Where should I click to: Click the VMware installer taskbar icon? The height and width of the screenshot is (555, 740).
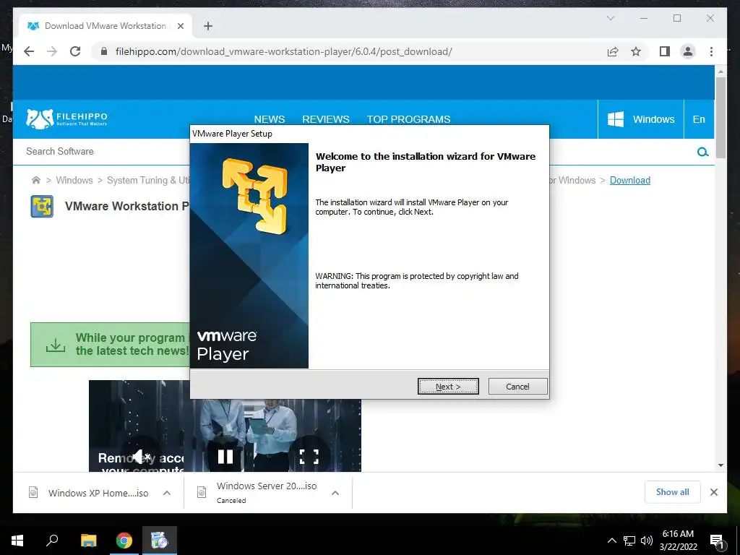point(160,541)
